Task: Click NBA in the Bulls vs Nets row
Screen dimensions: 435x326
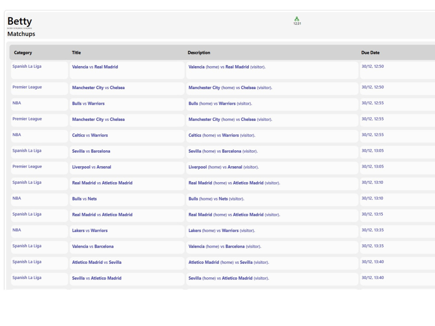Action: pyautogui.click(x=17, y=198)
